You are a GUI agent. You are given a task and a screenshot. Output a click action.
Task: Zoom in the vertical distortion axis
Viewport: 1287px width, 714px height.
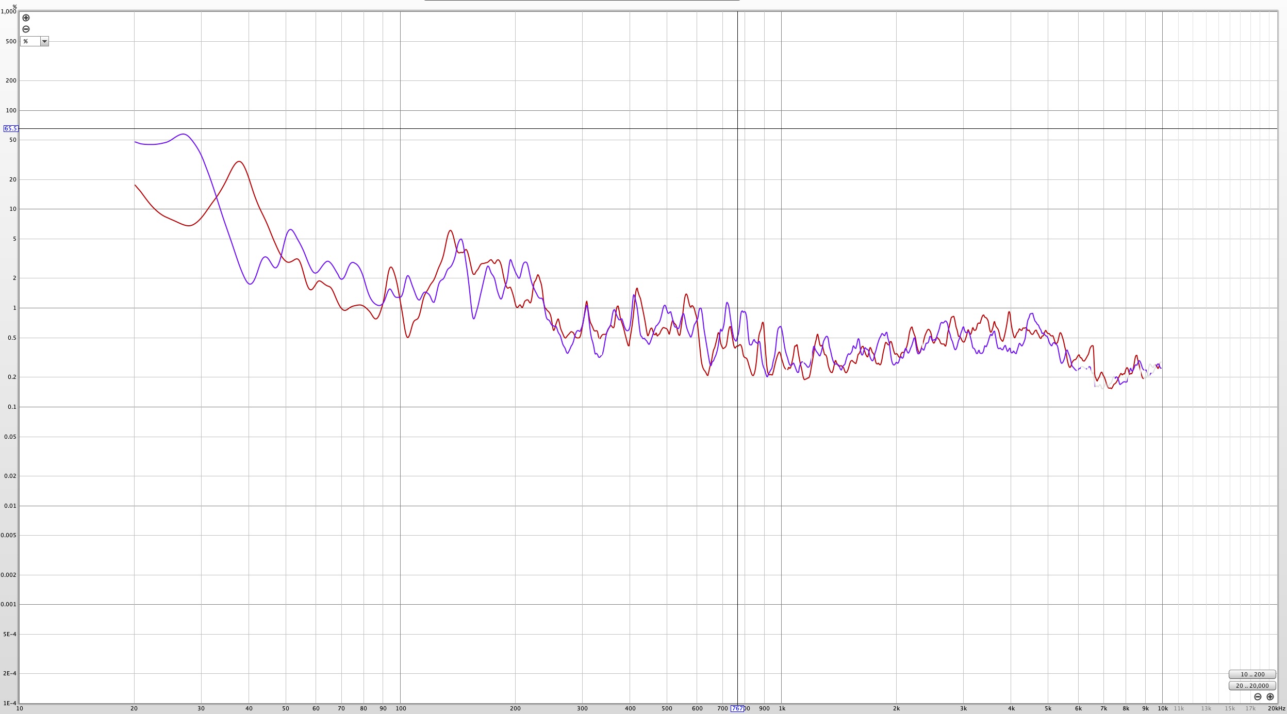point(26,18)
